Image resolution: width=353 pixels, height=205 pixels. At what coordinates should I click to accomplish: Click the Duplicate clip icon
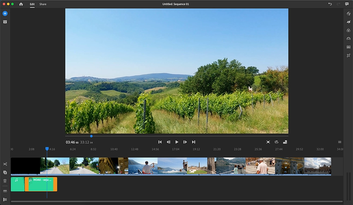pos(5,173)
